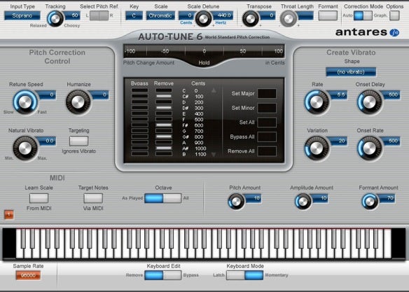
Task: Toggle the Select Pitch Ref. L/R switch
Action: (99, 15)
